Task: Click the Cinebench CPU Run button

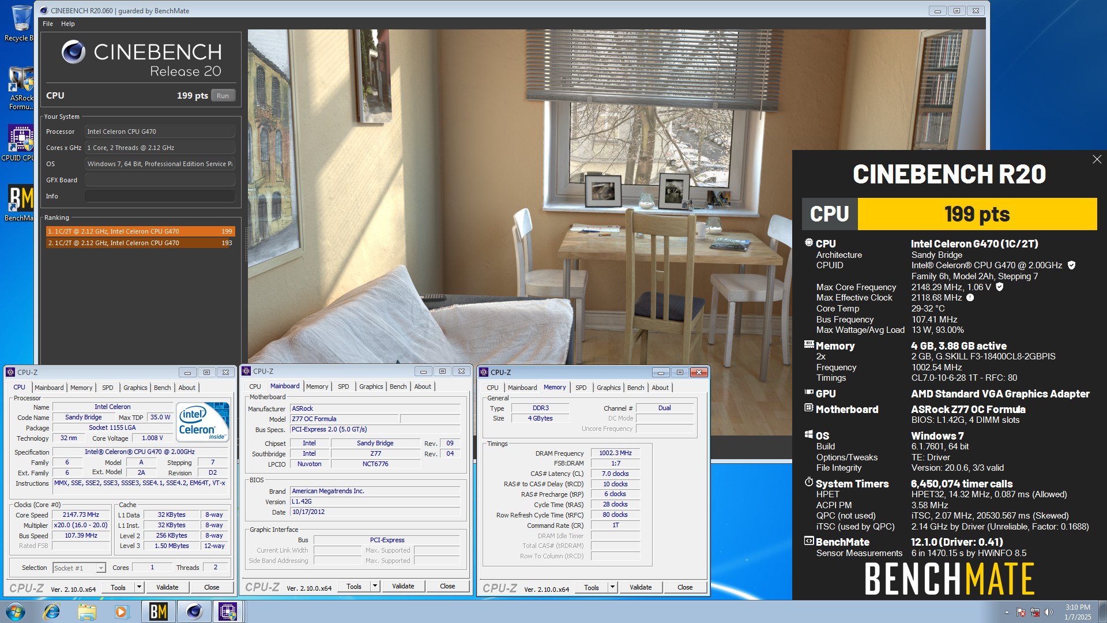Action: coord(223,96)
